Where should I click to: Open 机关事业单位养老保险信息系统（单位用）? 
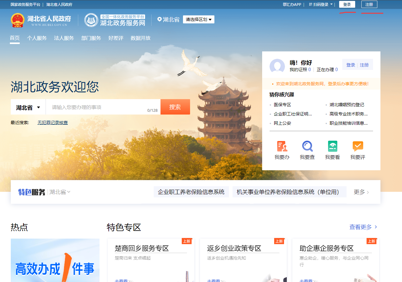click(290, 192)
